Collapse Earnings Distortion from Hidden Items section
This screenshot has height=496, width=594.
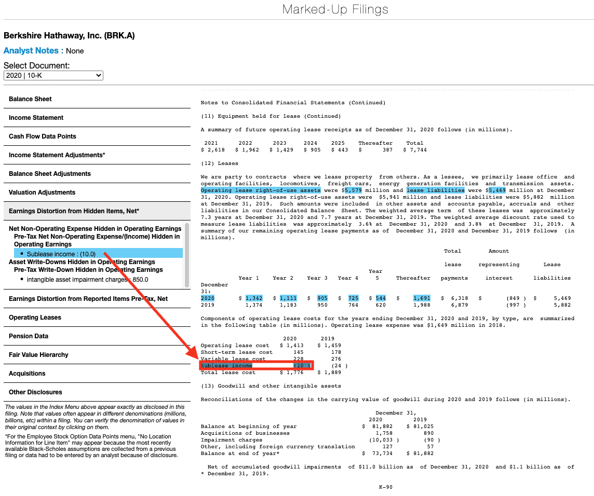(x=97, y=211)
